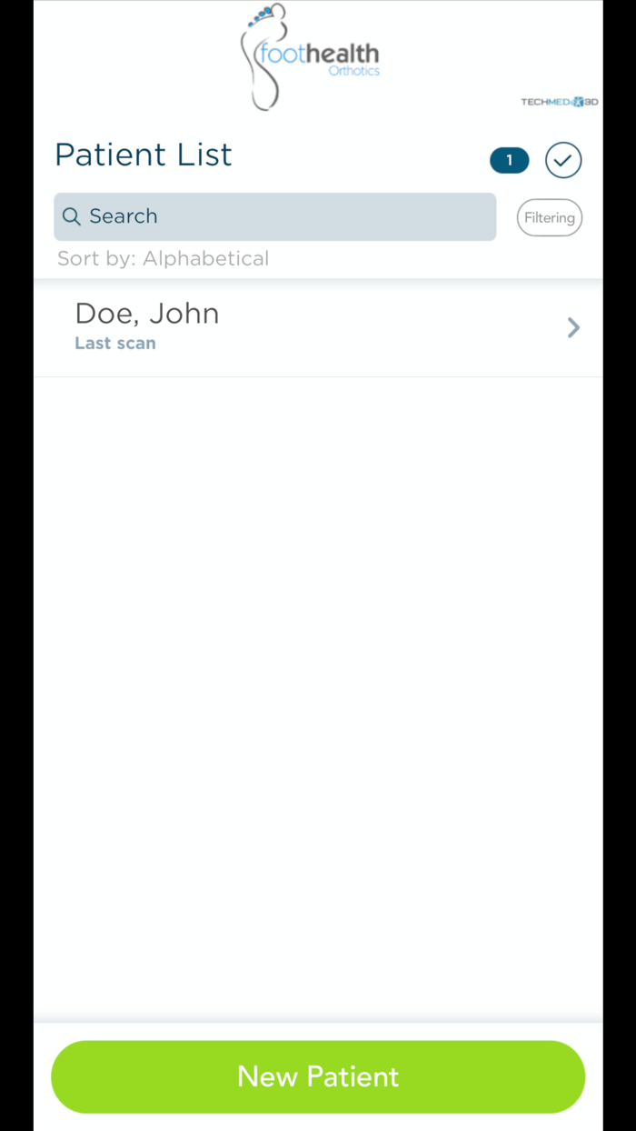The image size is (636, 1131).
Task: Click the Patient List heading
Action: click(x=144, y=155)
